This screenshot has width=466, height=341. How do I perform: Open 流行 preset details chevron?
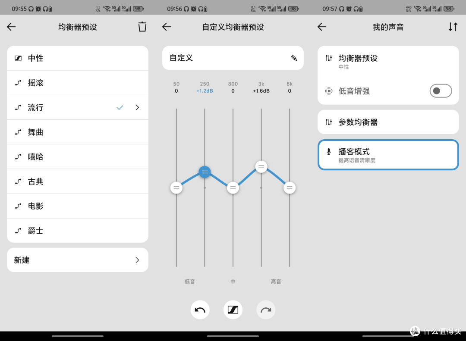tap(137, 107)
